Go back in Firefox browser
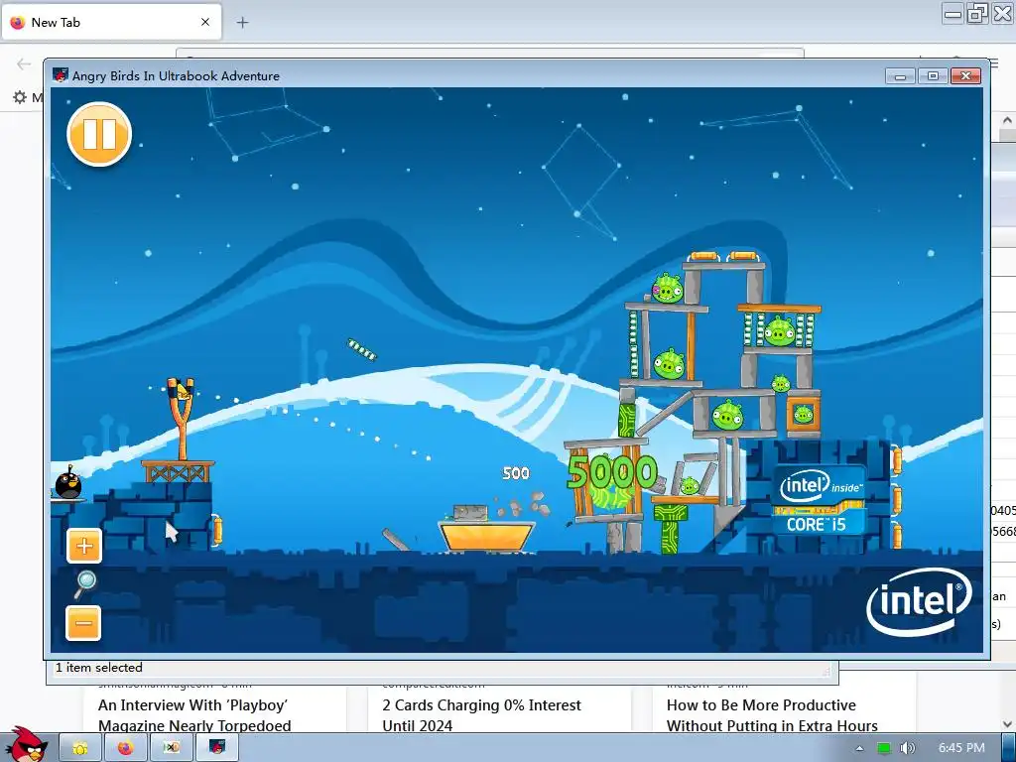Viewport: 1016px width, 762px height. click(x=24, y=63)
